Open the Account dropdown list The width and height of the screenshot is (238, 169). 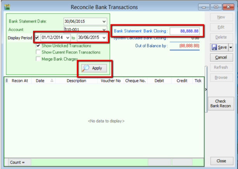click(104, 29)
